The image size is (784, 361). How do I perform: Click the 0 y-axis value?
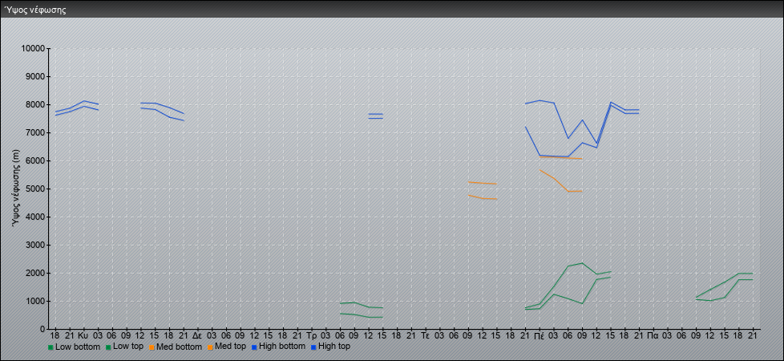pyautogui.click(x=43, y=329)
